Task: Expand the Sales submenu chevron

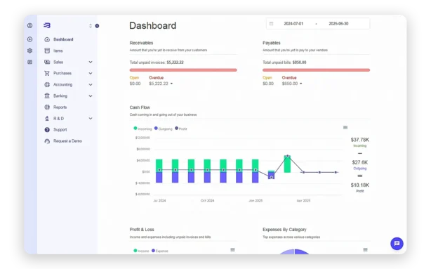Action: pos(91,63)
